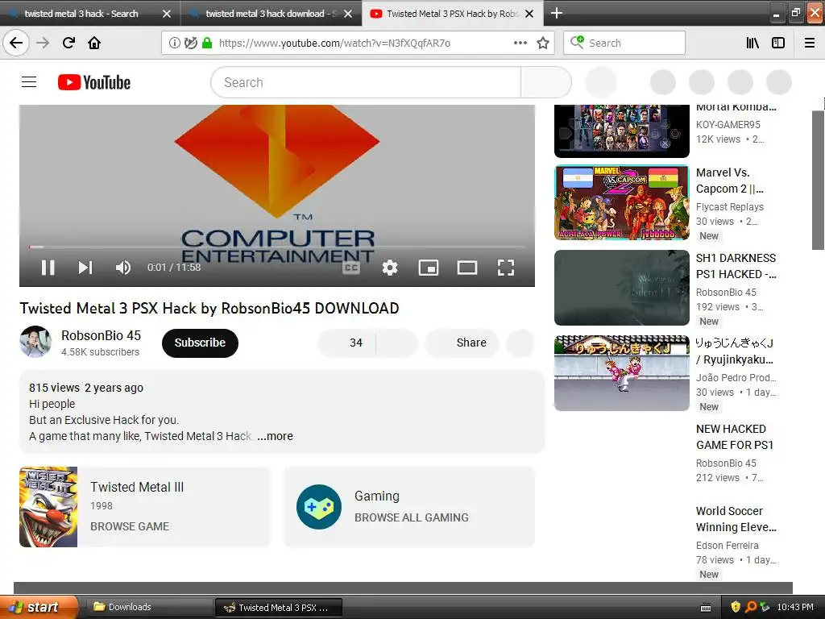Open the Twisted Metal III game card
Viewport: 825px width, 619px height.
pyautogui.click(x=145, y=507)
